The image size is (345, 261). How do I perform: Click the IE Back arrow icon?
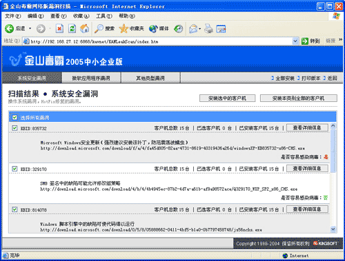coord(10,29)
